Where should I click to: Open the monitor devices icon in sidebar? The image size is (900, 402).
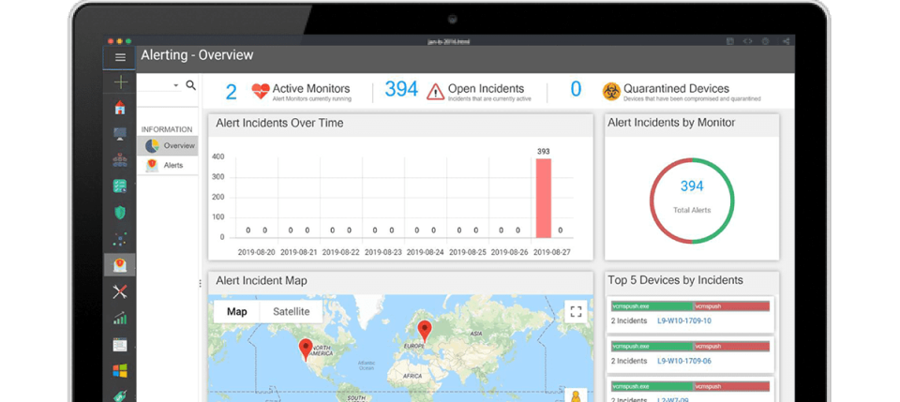119,134
